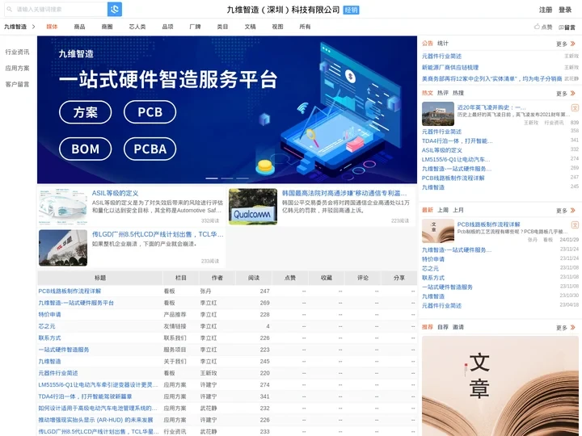This screenshot has height=436, width=582.
Task: Switch to the 上月 tab
Action: (458, 210)
